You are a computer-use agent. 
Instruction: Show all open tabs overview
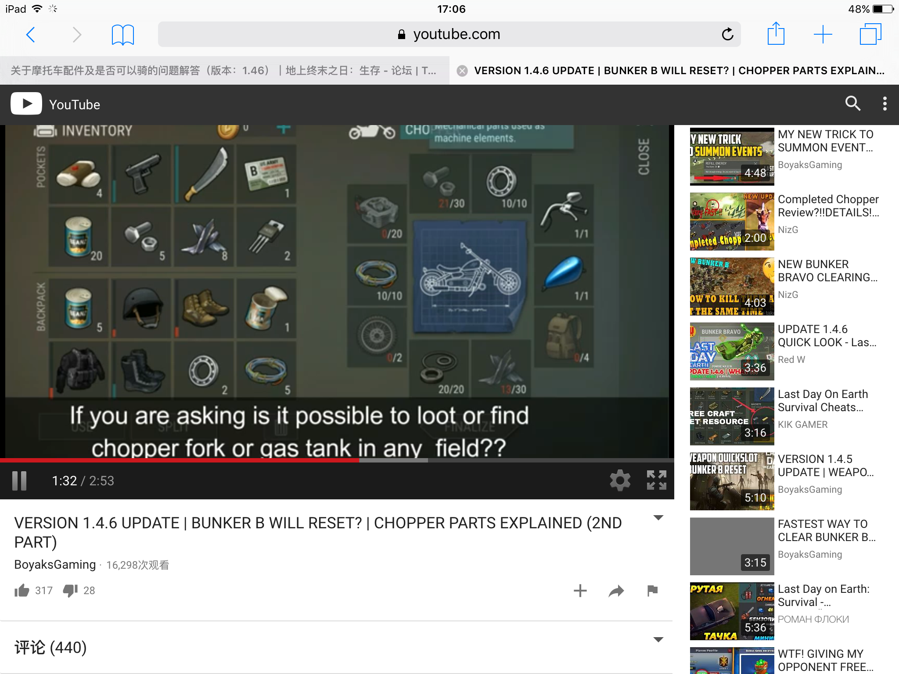coord(870,34)
